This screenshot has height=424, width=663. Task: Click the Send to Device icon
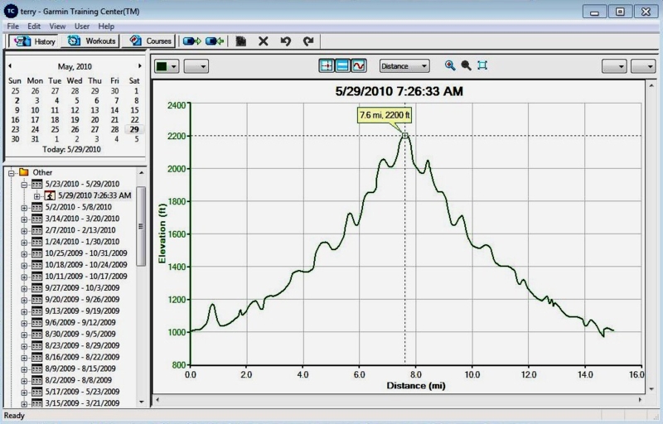[x=193, y=41]
